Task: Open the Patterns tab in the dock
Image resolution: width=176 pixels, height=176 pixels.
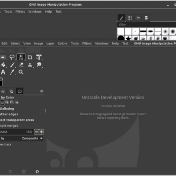Action: pos(130,18)
